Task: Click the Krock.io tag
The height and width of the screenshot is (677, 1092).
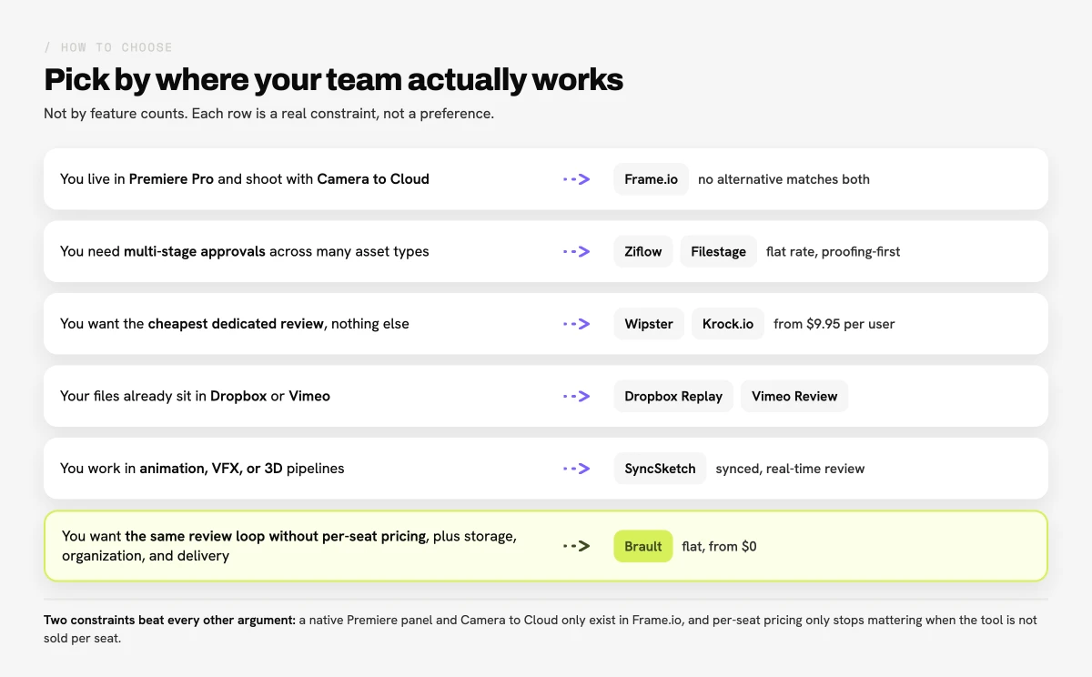Action: tap(728, 324)
